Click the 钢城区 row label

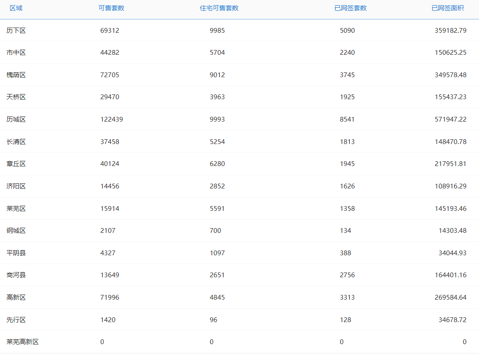[16, 231]
